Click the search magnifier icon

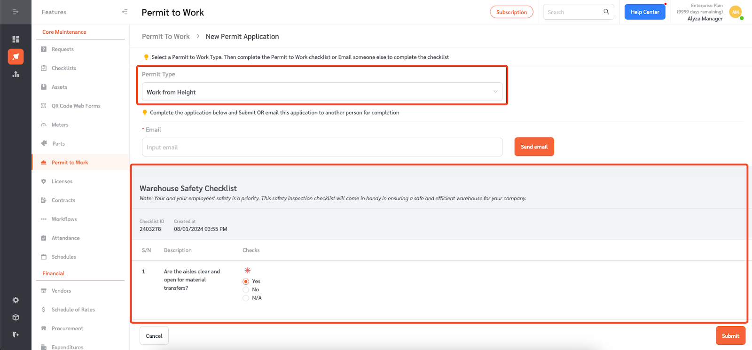pos(606,12)
